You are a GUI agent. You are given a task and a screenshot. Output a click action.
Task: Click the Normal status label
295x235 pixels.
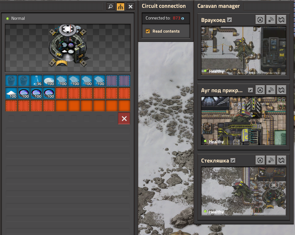coord(18,18)
